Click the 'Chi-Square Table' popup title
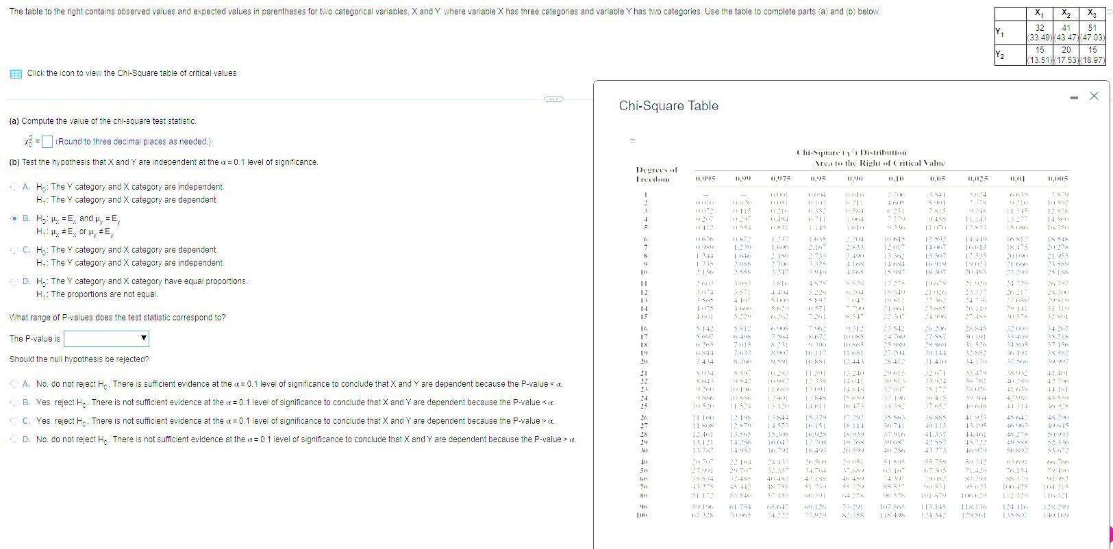Screen dimensions: 1113x549 [668, 106]
